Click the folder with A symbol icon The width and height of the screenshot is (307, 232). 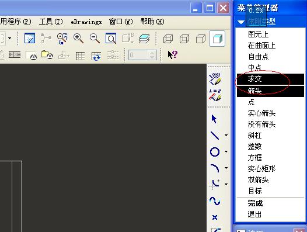(47, 55)
